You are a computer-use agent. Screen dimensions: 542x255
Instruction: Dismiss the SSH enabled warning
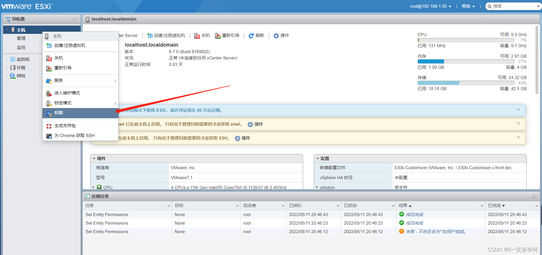518,137
